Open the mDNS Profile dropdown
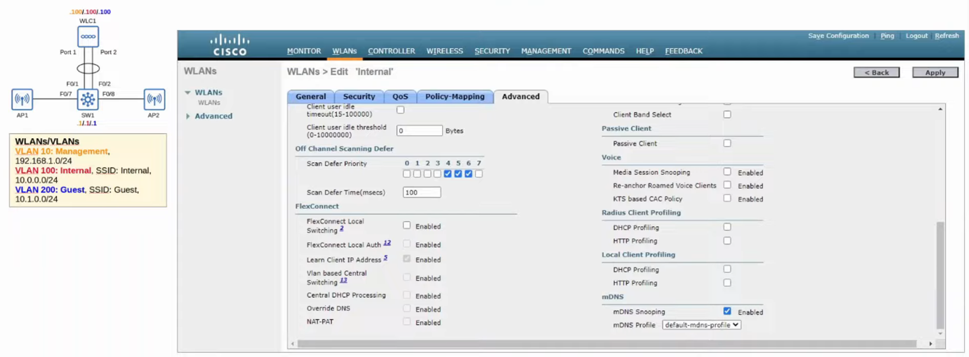This screenshot has height=357, width=969. (701, 325)
